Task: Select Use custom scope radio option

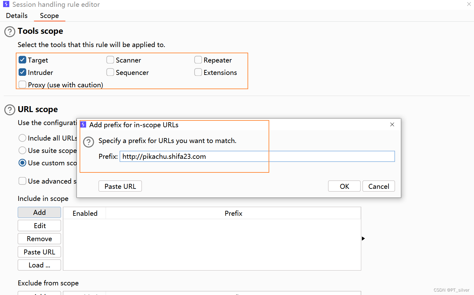Action: 22,163
